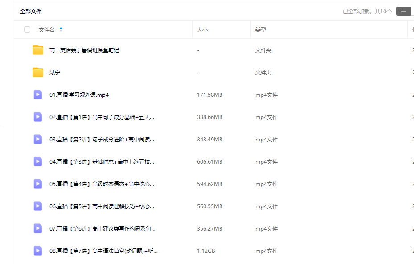Open the file name 03.直播【第2讲】句子成分进阶
The height and width of the screenshot is (264, 414).
tap(102, 140)
